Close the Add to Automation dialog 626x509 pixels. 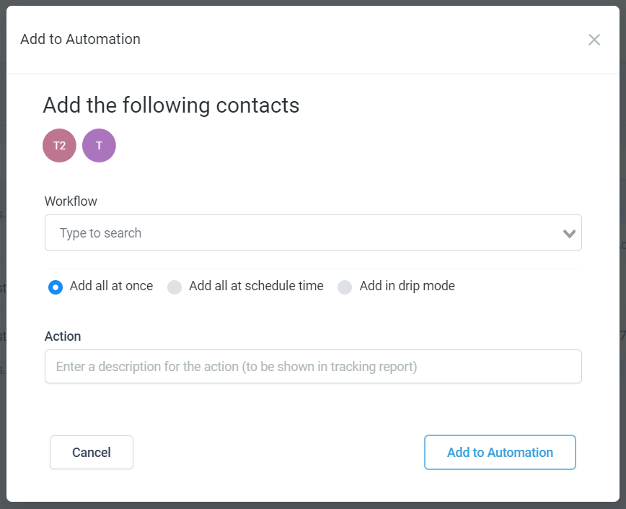pyautogui.click(x=594, y=40)
